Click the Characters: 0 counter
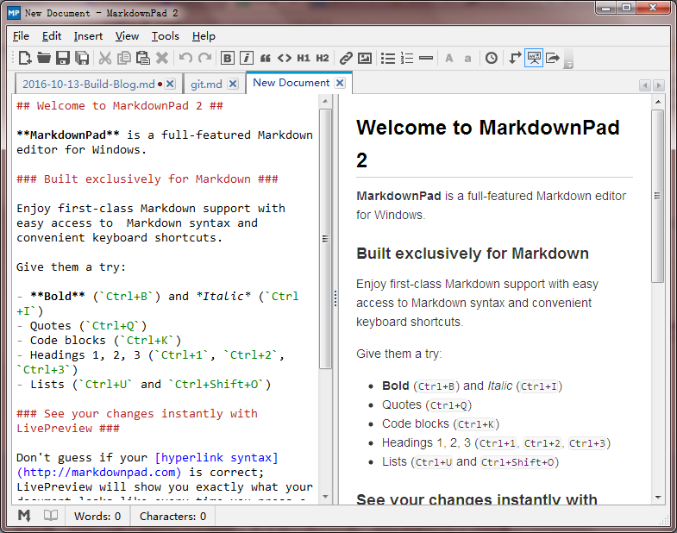The width and height of the screenshot is (677, 533). click(x=172, y=516)
